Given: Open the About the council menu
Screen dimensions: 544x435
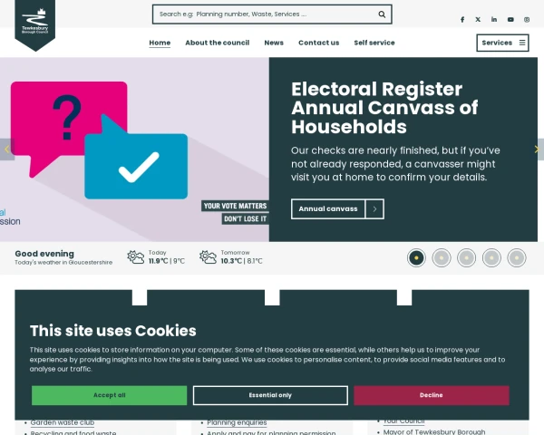Looking at the screenshot, I should [218, 43].
